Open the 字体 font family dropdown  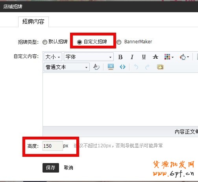coord(89,57)
